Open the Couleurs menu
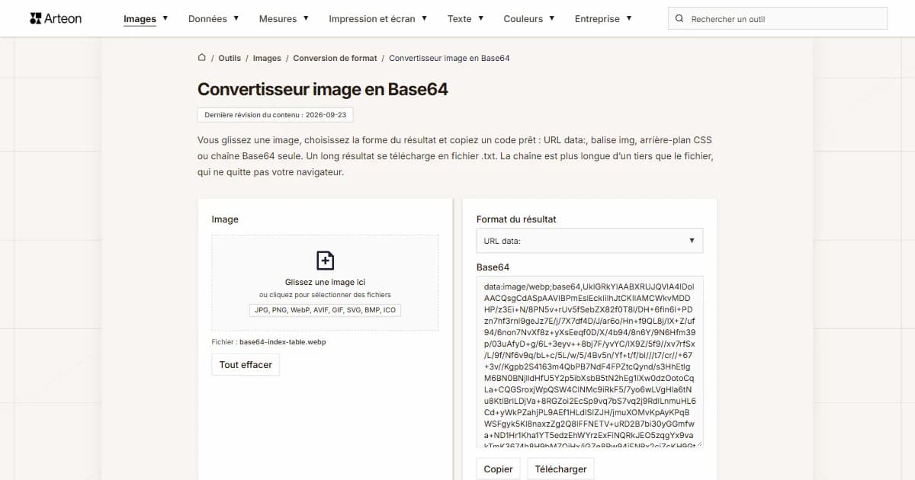The image size is (915, 480). pos(523,19)
